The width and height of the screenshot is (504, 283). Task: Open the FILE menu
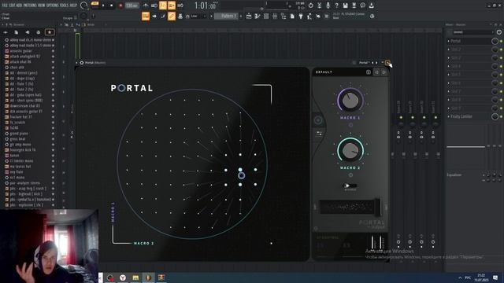[x=5, y=6]
